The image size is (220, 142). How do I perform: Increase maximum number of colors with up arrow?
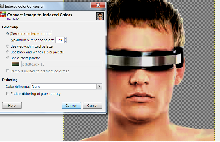[x=65, y=39]
